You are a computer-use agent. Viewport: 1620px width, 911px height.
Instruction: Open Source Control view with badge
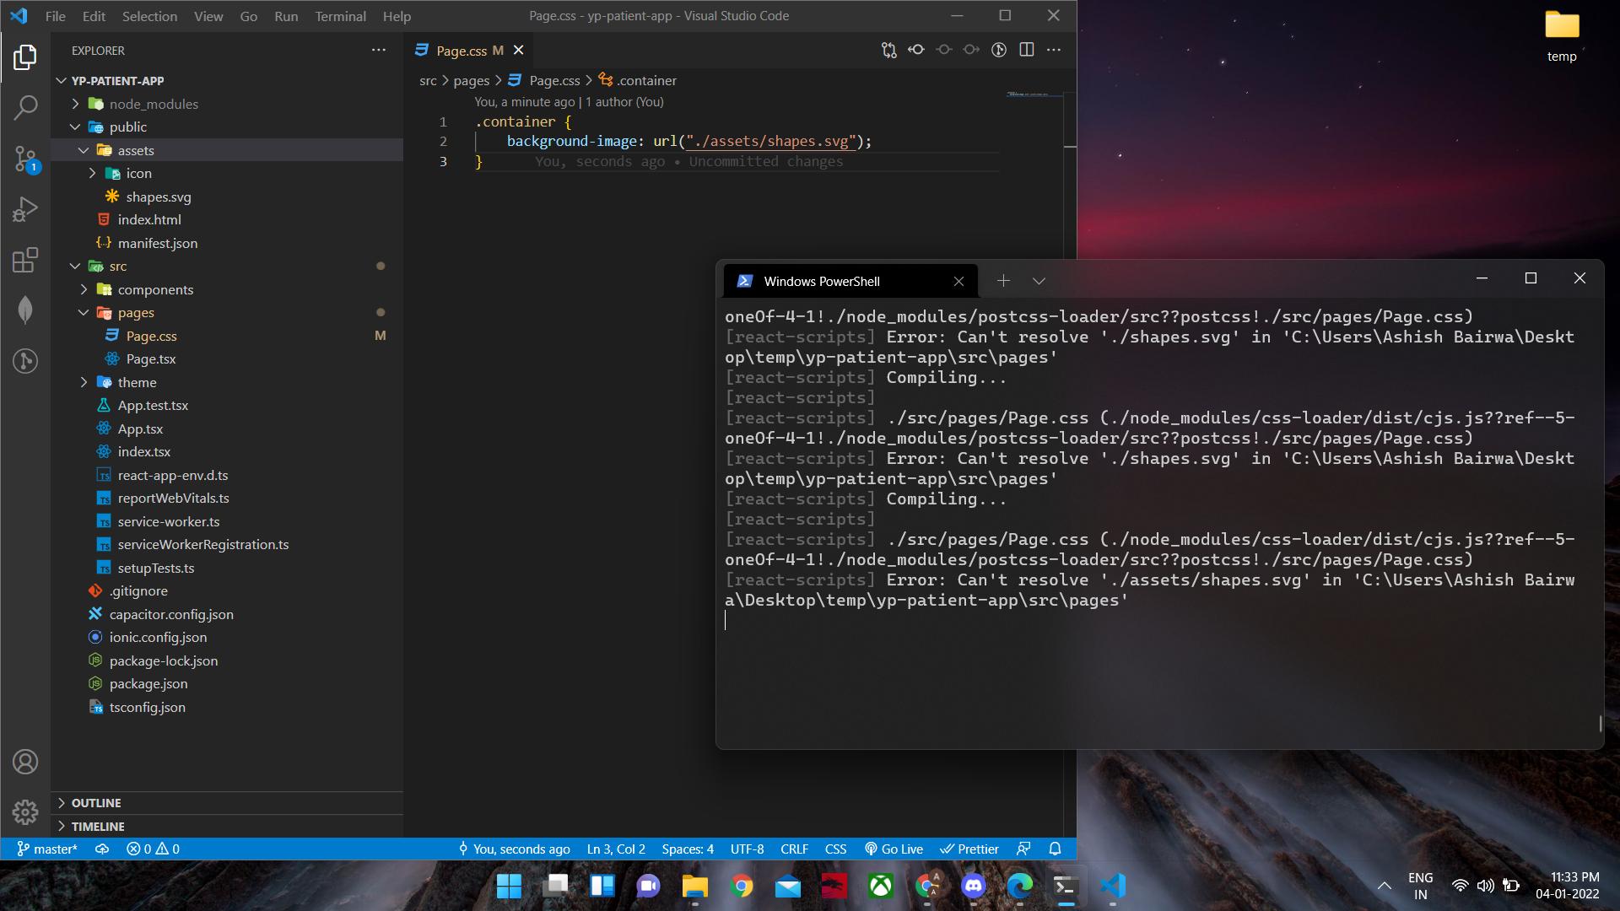[25, 158]
